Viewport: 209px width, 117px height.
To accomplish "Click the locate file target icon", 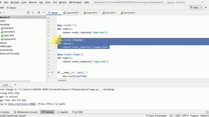I will (28, 13).
